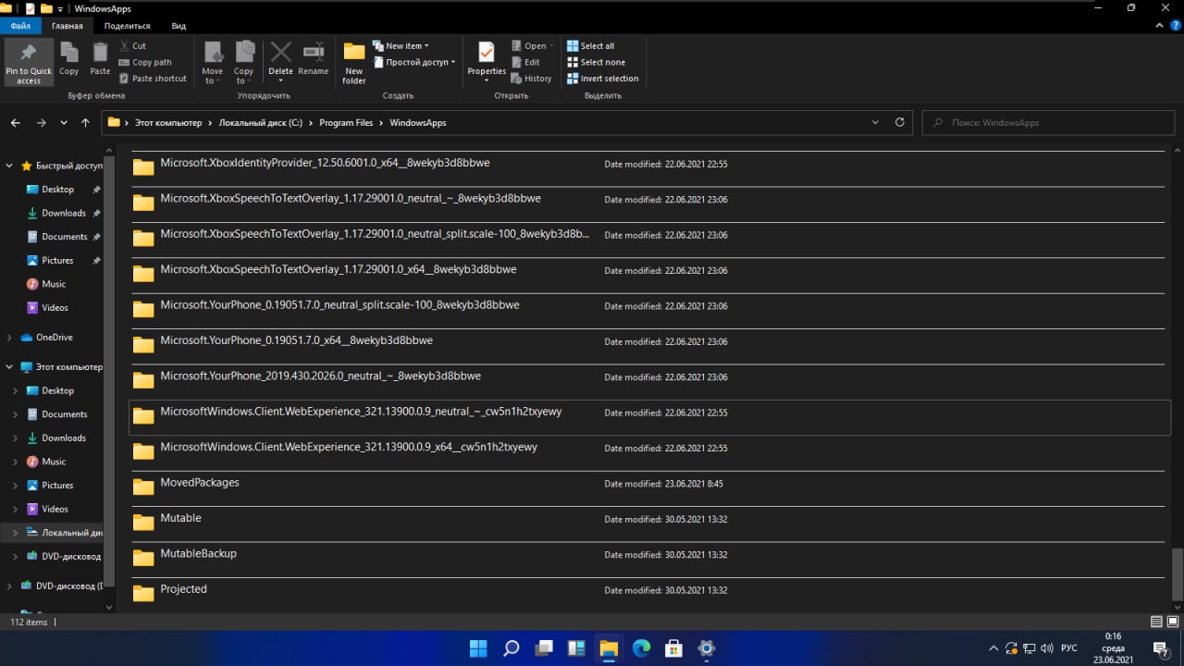The height and width of the screenshot is (666, 1184).
Task: Open Task View on taskbar
Action: pyautogui.click(x=544, y=648)
